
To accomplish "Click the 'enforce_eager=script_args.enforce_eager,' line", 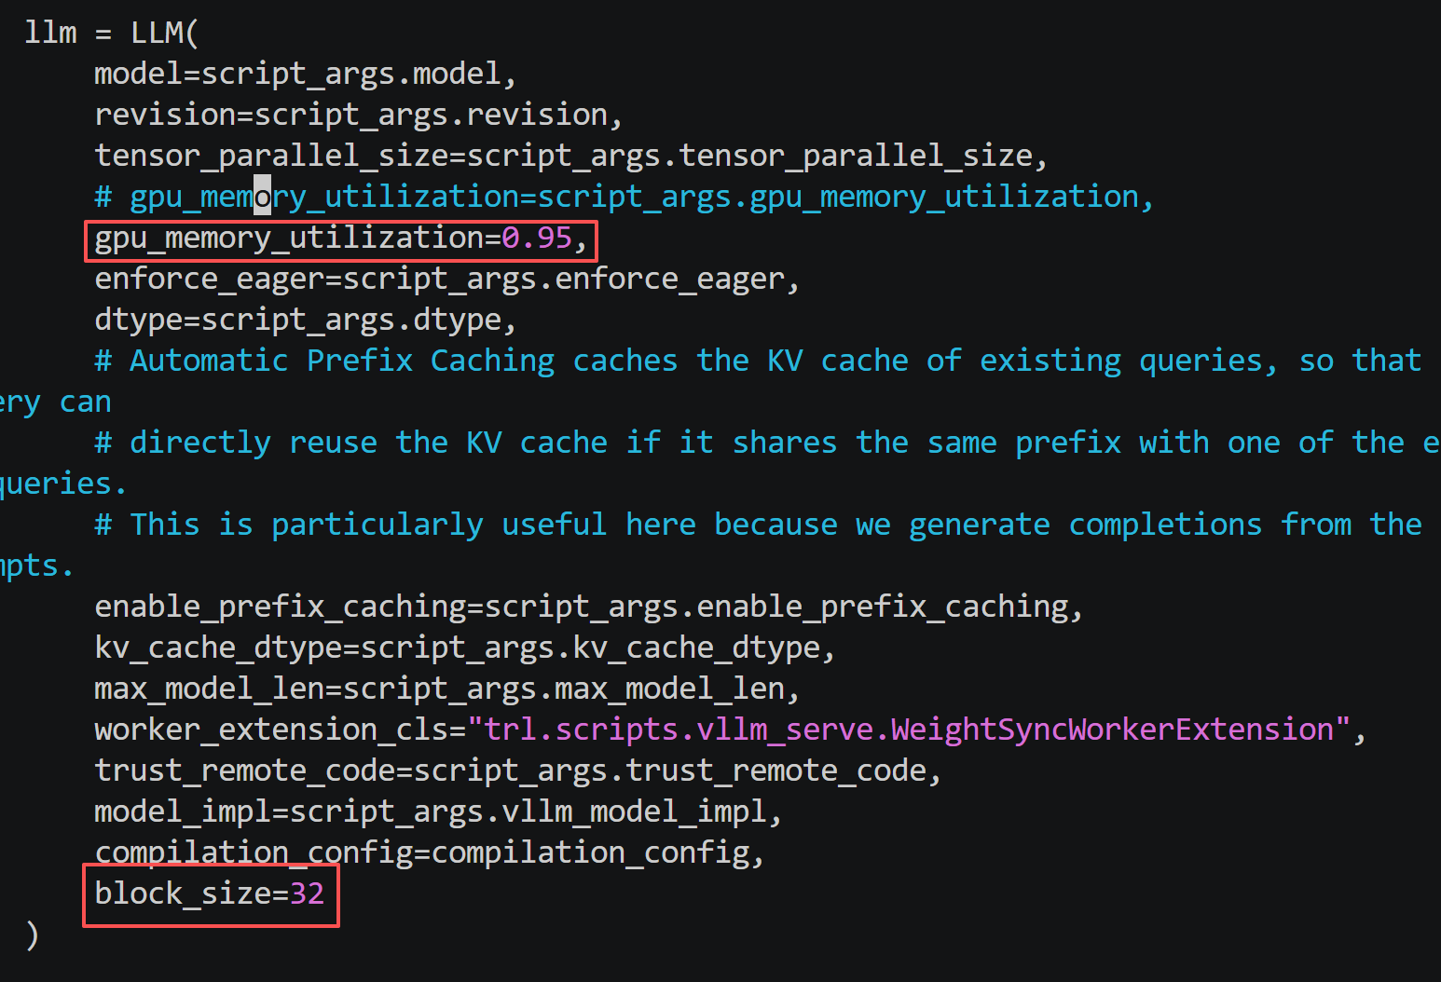I will pyautogui.click(x=446, y=279).
